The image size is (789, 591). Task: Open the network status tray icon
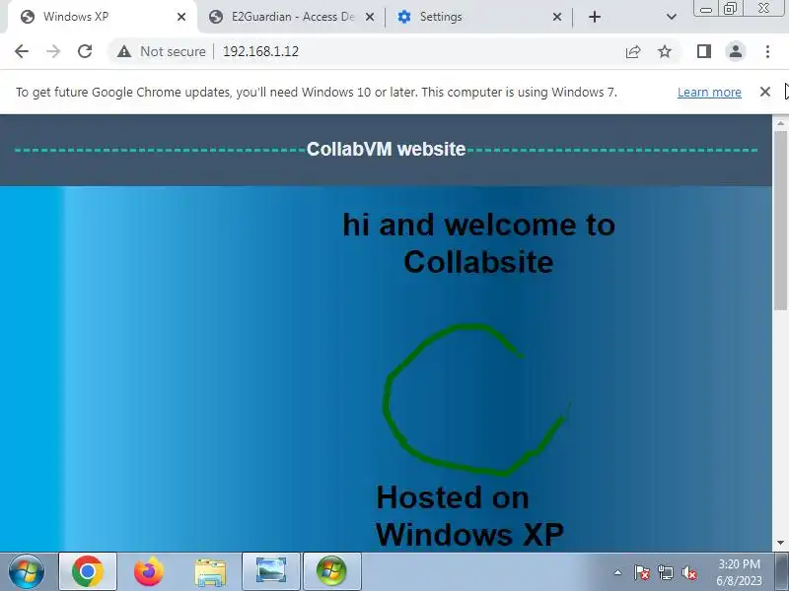coord(665,572)
